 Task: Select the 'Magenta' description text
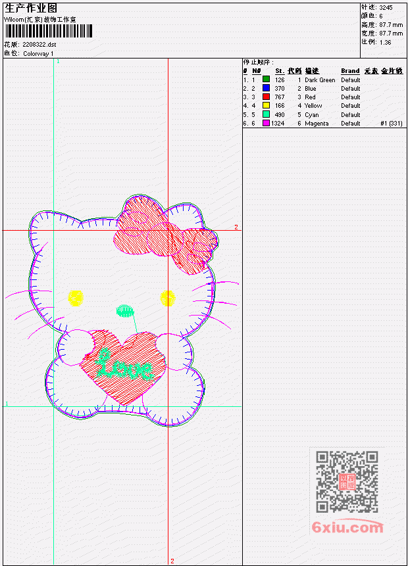[x=317, y=124]
